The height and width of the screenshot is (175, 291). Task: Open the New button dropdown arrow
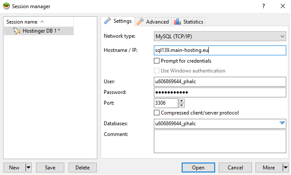(x=29, y=168)
